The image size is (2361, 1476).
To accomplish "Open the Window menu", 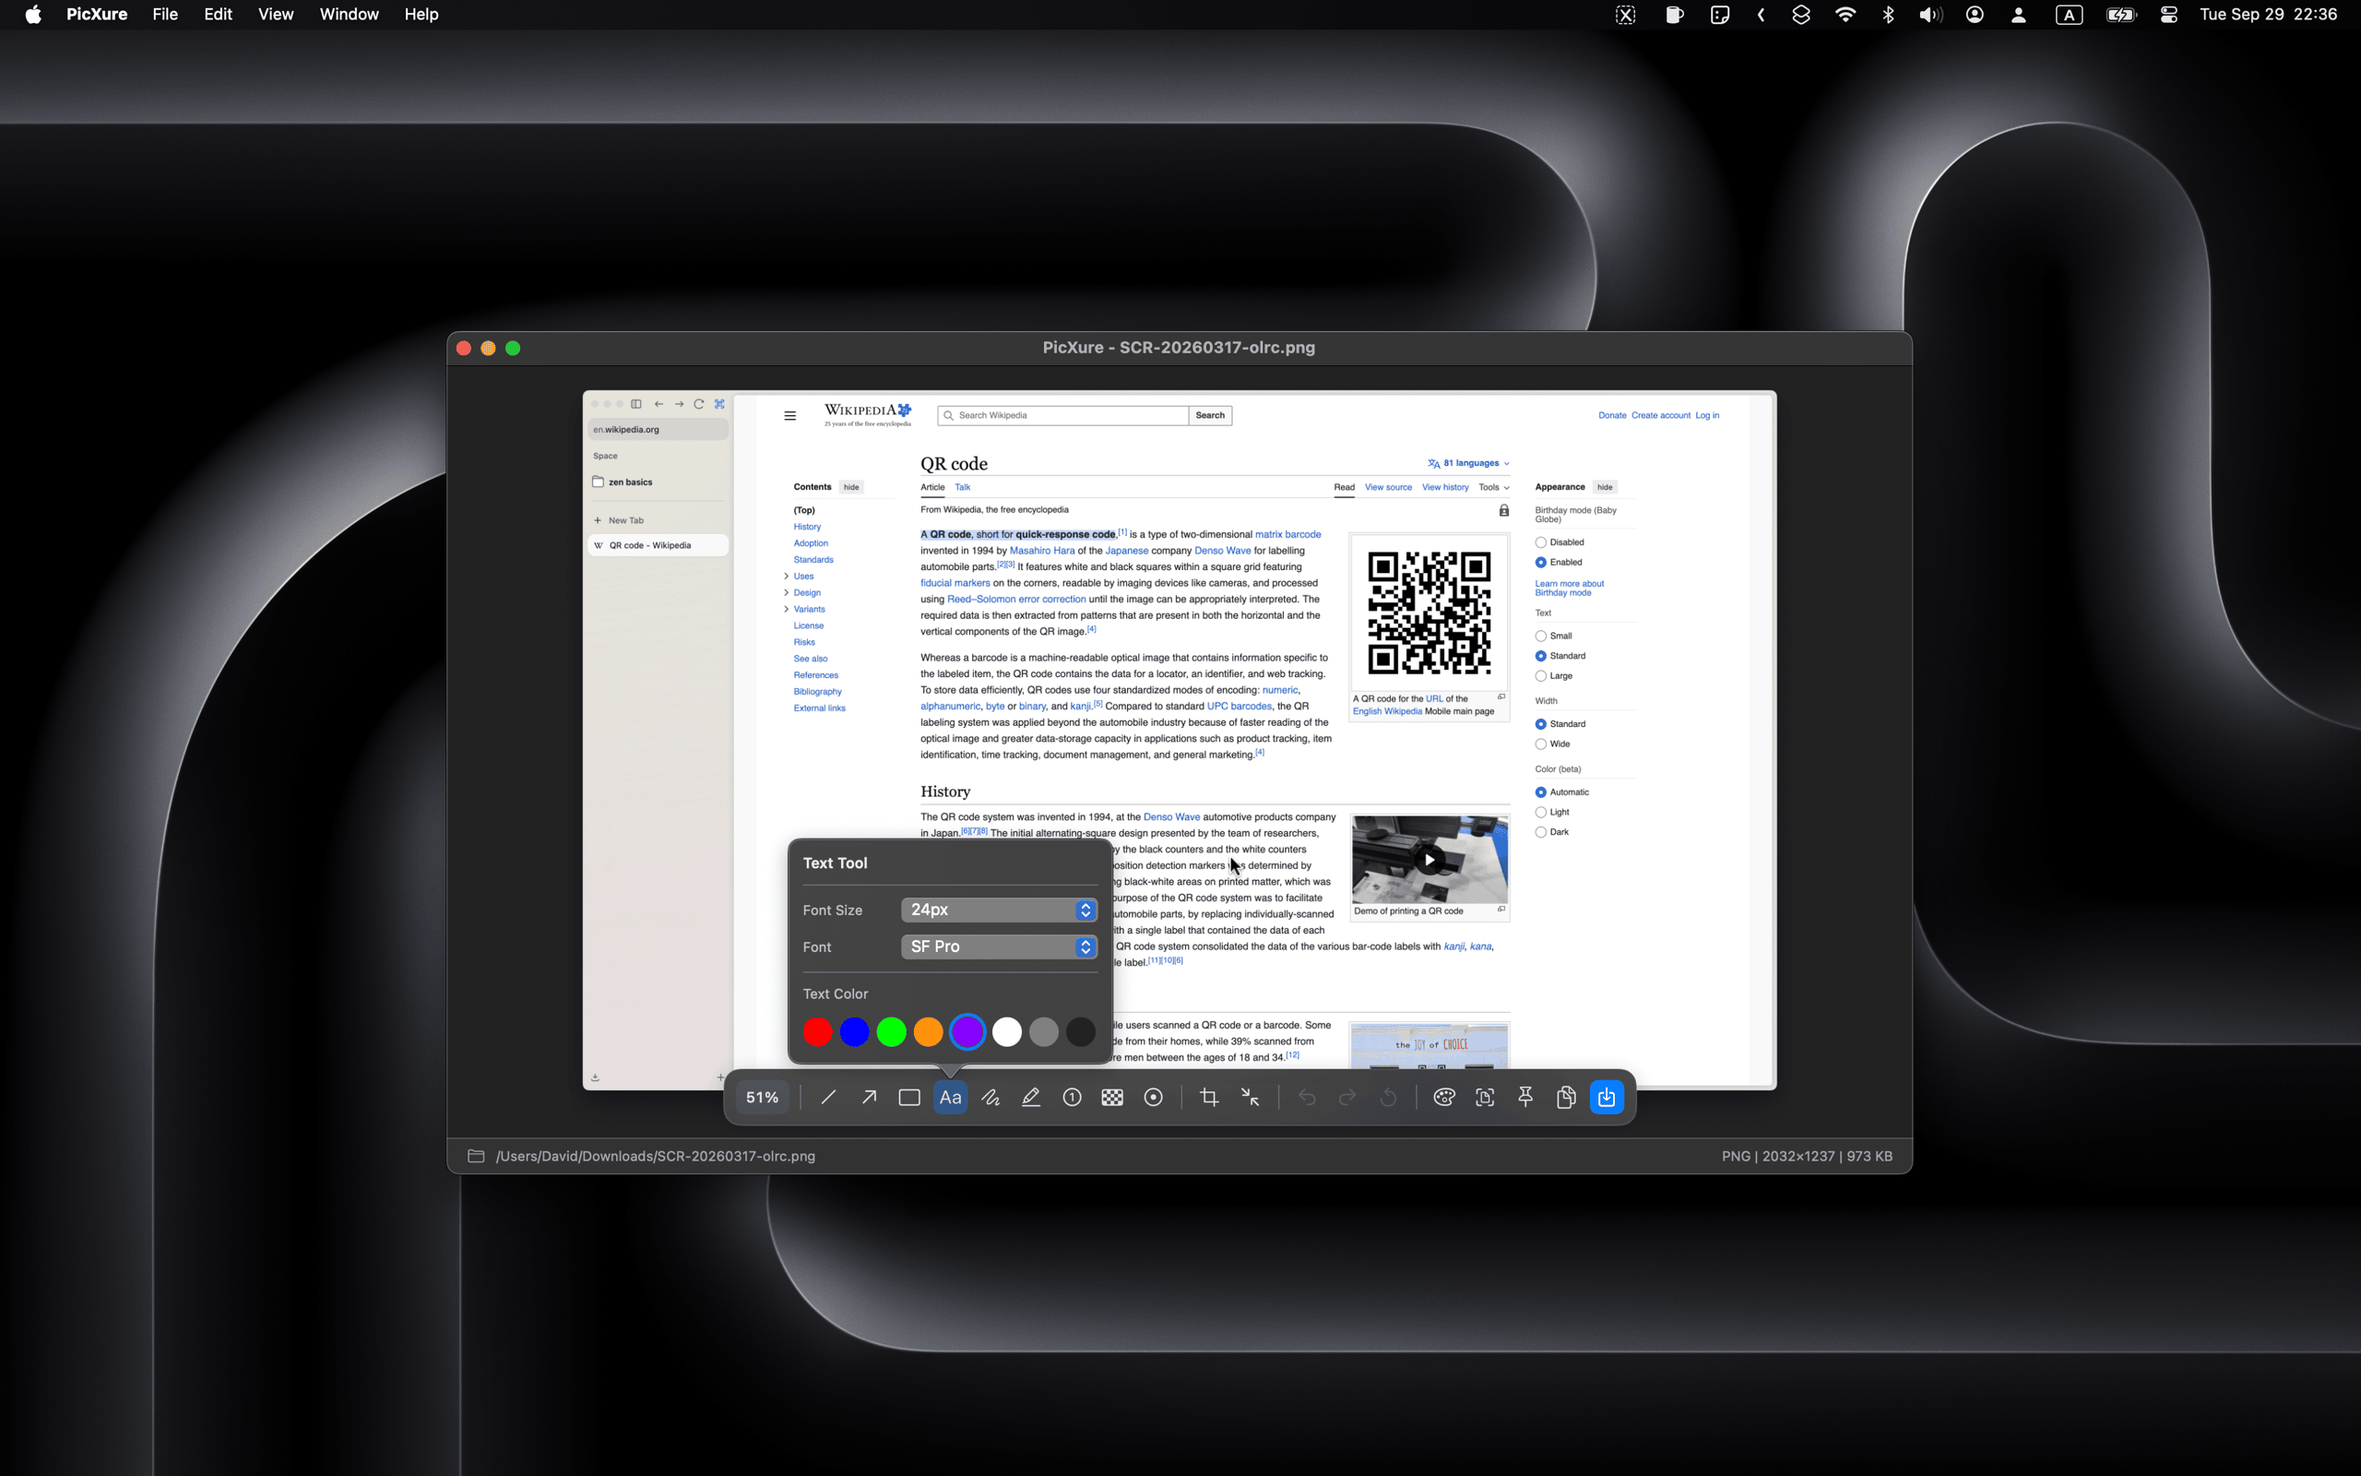I will pyautogui.click(x=349, y=15).
